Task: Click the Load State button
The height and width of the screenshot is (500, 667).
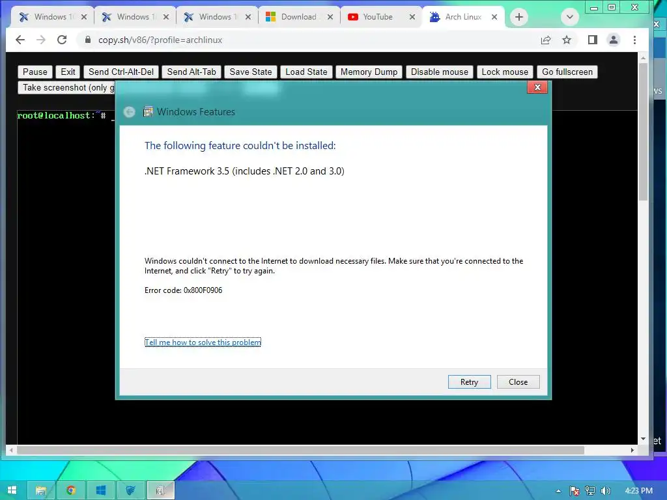Action: pos(306,72)
